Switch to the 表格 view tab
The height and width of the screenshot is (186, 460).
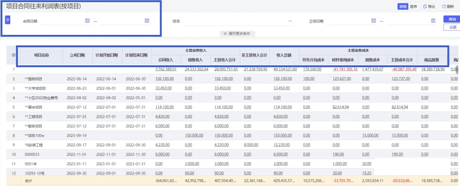coord(402,6)
